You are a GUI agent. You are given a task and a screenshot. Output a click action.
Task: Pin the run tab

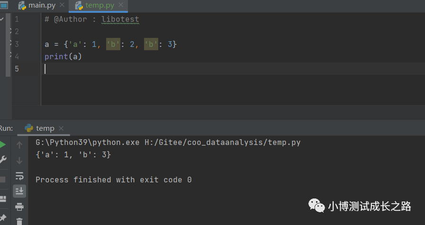coord(3,218)
